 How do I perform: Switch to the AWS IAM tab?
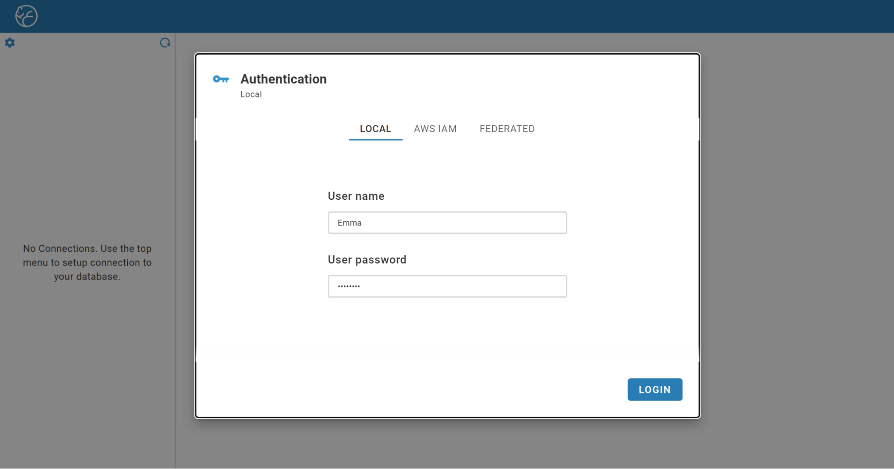(435, 129)
